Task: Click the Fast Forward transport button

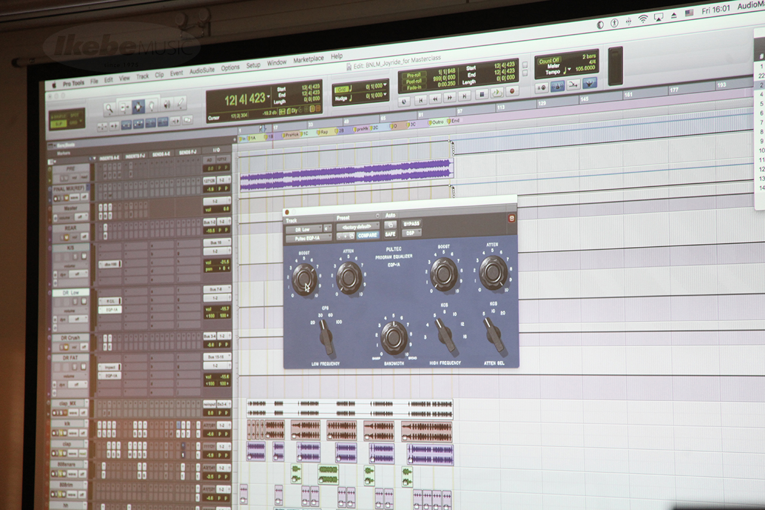Action: click(449, 97)
